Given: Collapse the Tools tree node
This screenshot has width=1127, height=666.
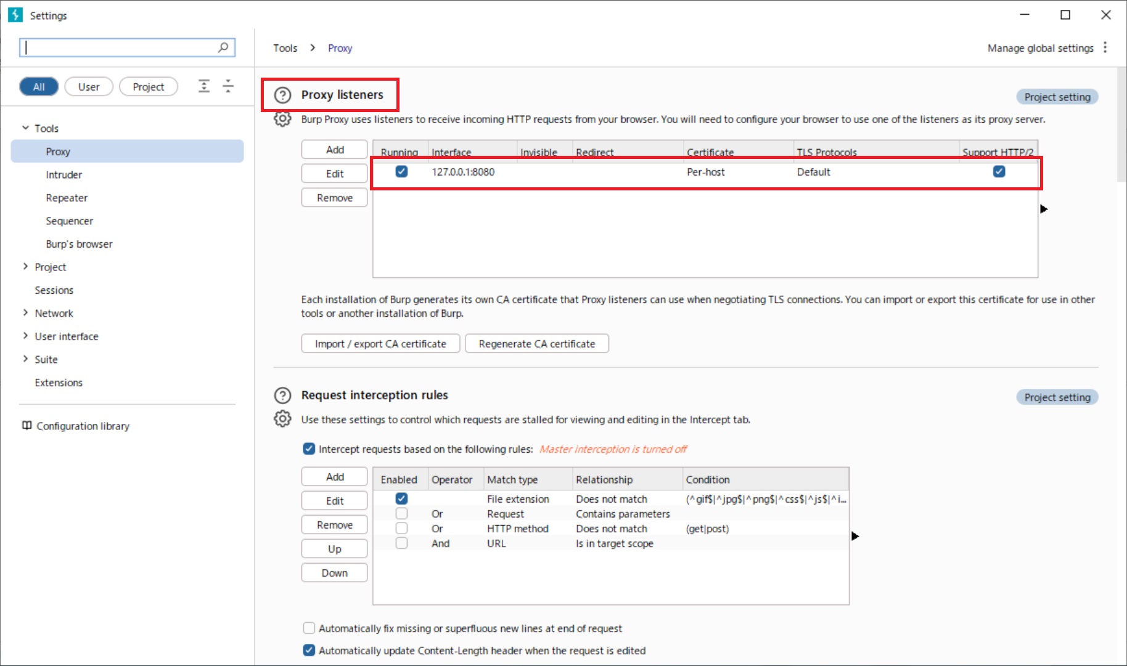Looking at the screenshot, I should point(25,128).
